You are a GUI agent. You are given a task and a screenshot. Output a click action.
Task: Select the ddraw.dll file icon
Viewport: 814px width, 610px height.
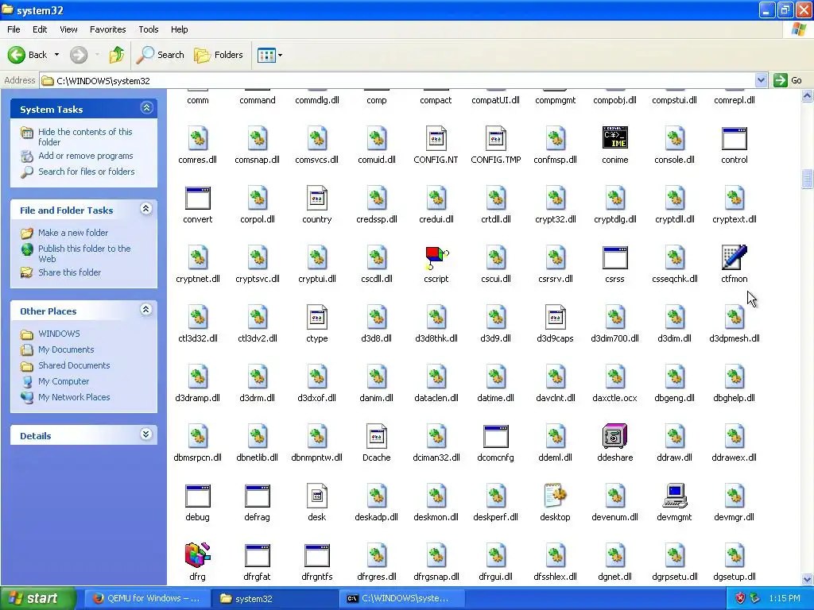click(674, 436)
